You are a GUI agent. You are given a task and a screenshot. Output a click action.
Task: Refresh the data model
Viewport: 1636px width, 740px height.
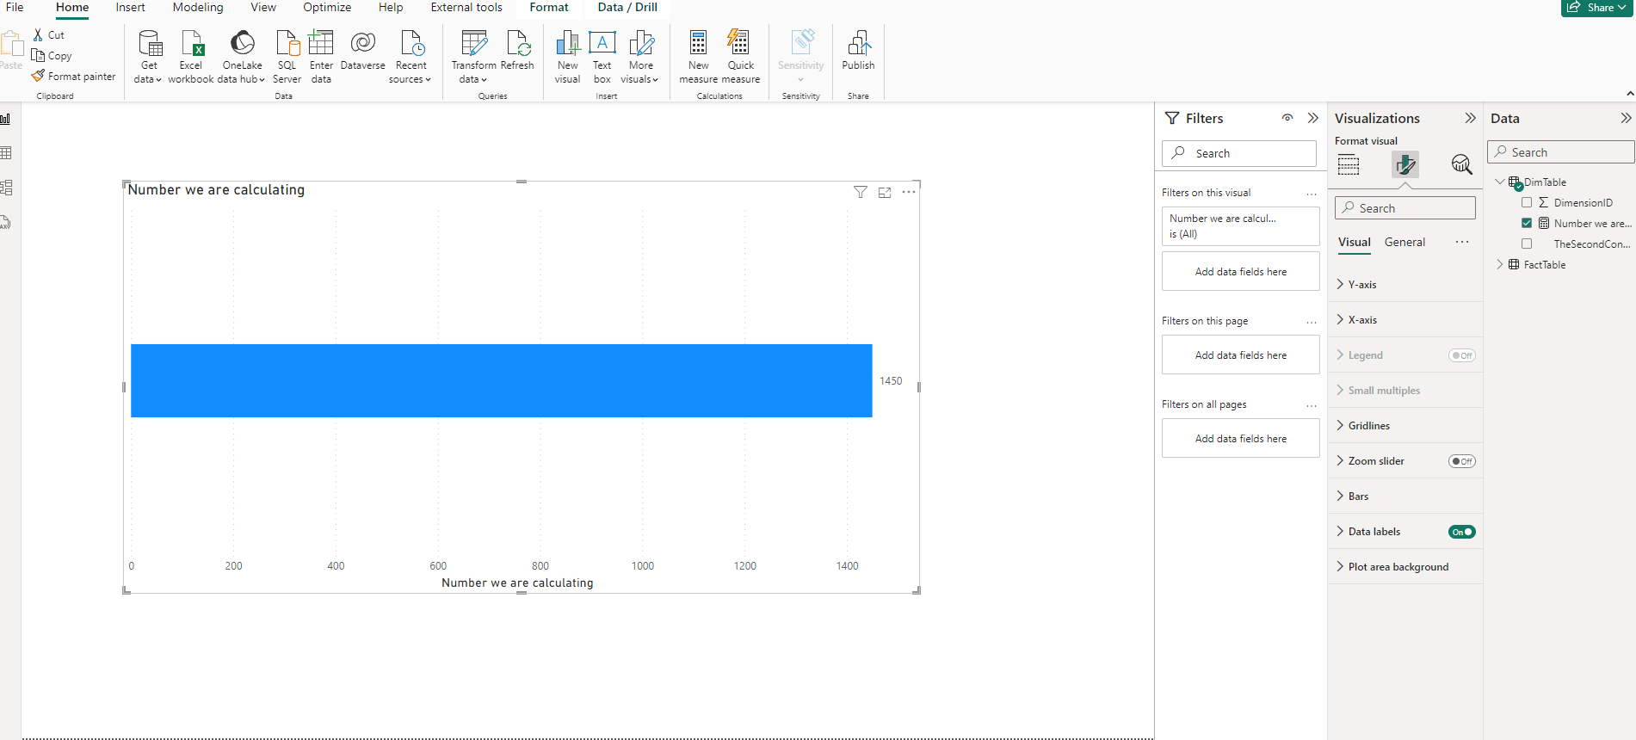tap(517, 50)
